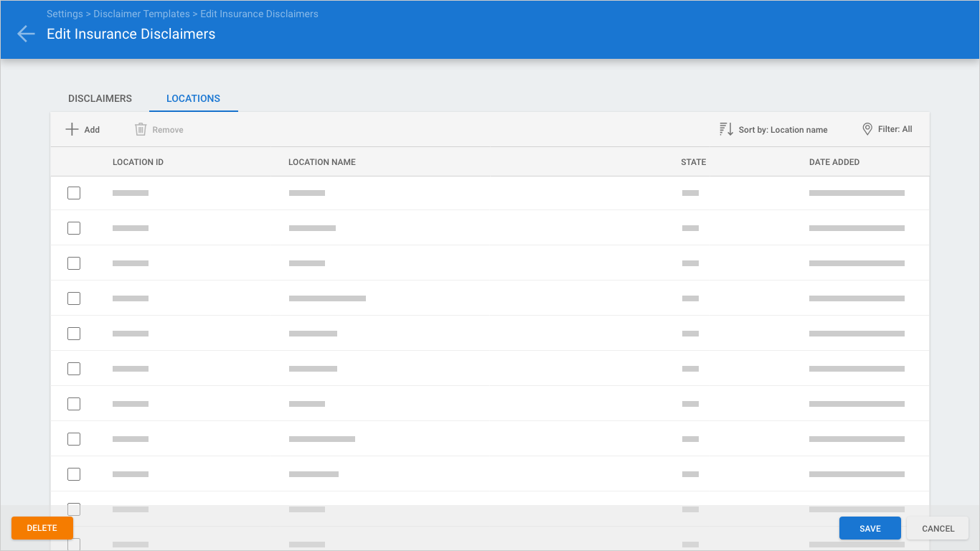980x551 pixels.
Task: Click the trash Remove icon
Action: (141, 130)
